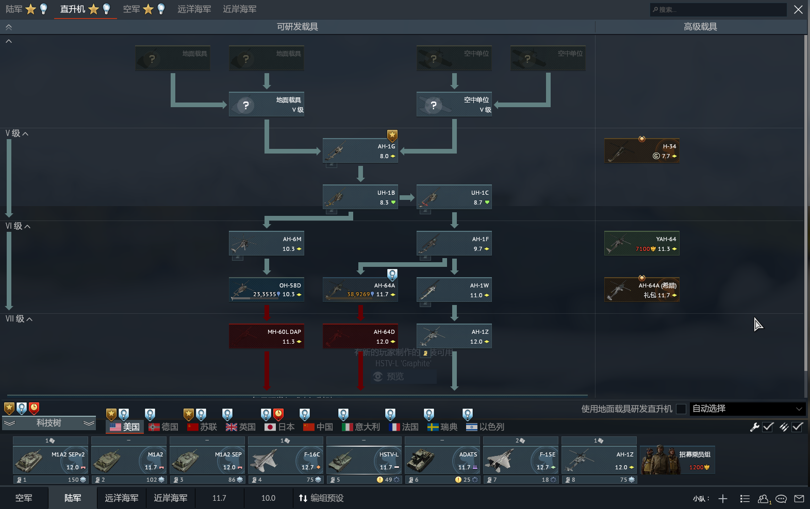The height and width of the screenshot is (509, 810).
Task: Select 瑞典 nation tab
Action: coord(442,427)
